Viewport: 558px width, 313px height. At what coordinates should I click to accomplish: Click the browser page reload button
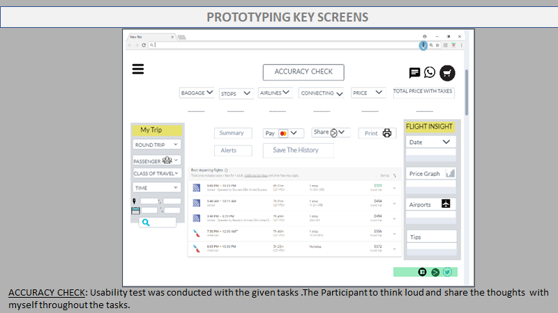tap(144, 45)
